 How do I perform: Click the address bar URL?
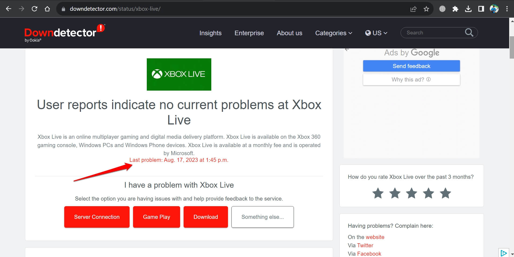point(115,9)
